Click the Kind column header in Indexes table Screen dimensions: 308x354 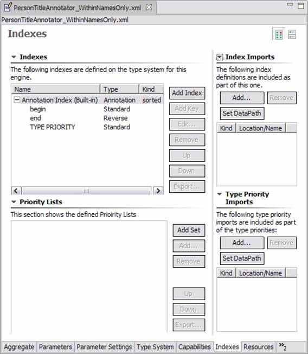(151, 89)
